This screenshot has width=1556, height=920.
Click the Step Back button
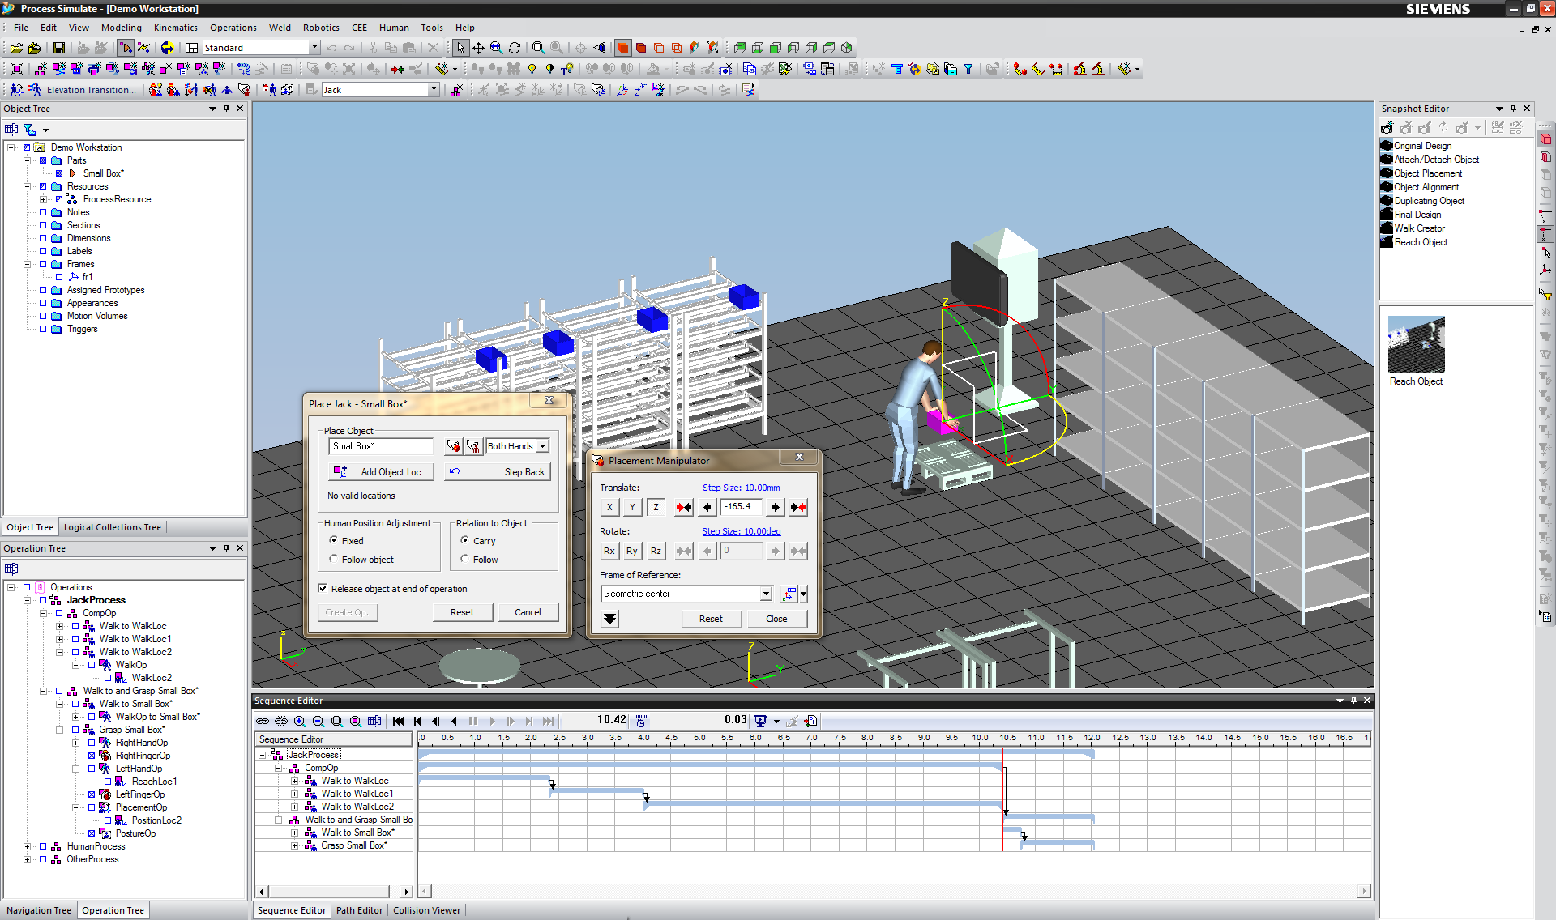497,472
